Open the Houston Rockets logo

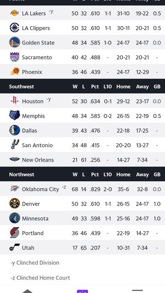15,101
